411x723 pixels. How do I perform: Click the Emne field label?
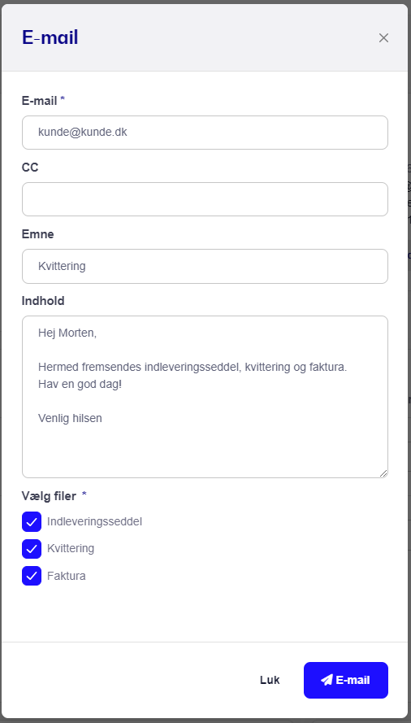pos(38,234)
